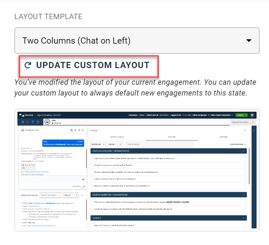
Task: Open the green Available status dropdown in preview
Action: click(x=242, y=115)
